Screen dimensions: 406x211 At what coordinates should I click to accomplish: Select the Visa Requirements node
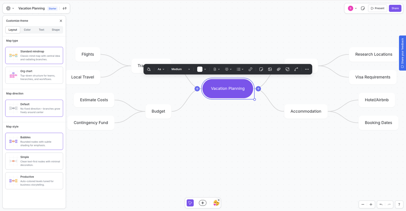coord(373,77)
